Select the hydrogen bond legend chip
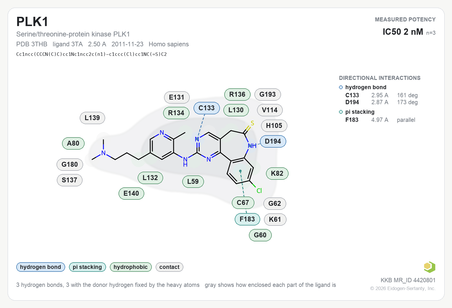The width and height of the screenshot is (452, 308). pyautogui.click(x=41, y=267)
